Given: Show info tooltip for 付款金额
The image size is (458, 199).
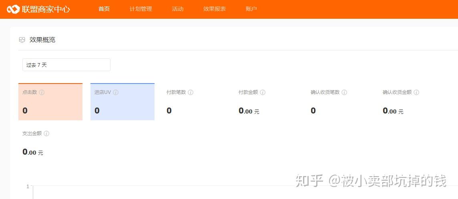Looking at the screenshot, I should (x=263, y=92).
